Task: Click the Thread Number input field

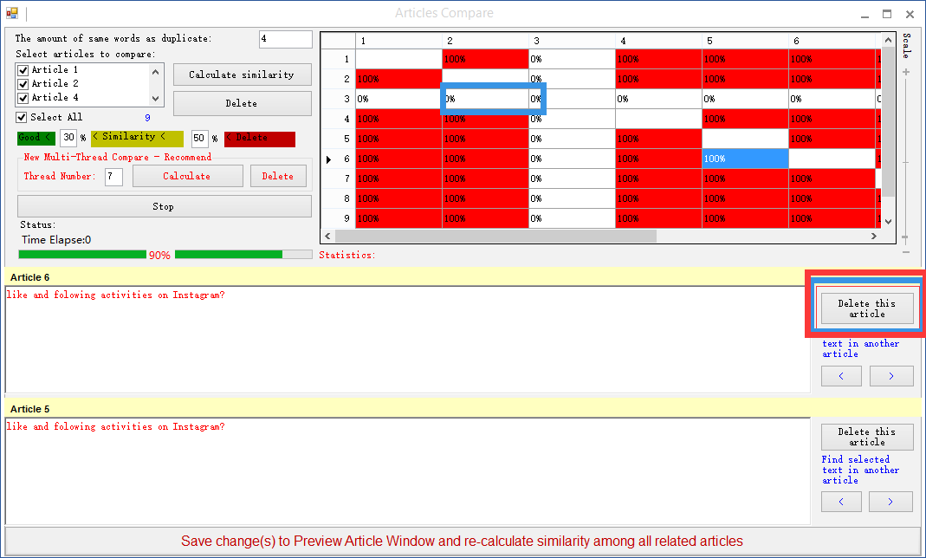Action: [113, 177]
